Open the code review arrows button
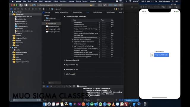The width and height of the screenshot is (190, 107). (x=105, y=5)
